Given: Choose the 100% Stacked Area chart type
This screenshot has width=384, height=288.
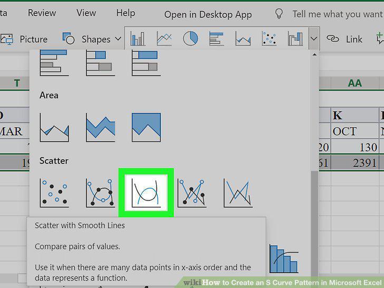Looking at the screenshot, I should pyautogui.click(x=146, y=127).
